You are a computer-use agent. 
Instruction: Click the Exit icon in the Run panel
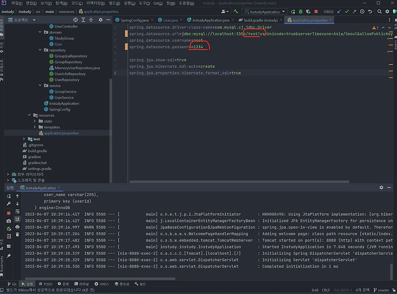(x=9, y=236)
